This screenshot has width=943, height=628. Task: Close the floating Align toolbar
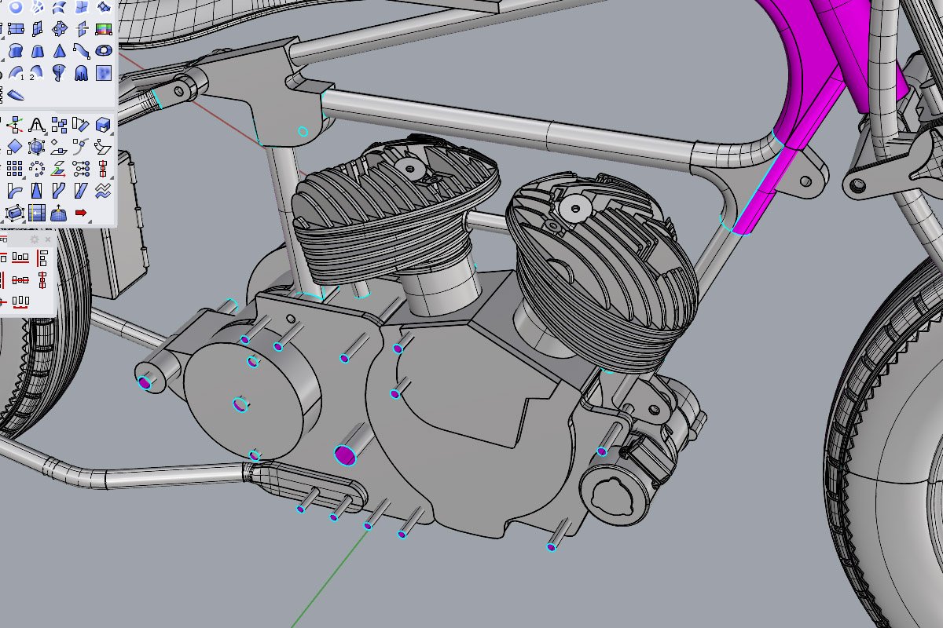48,239
